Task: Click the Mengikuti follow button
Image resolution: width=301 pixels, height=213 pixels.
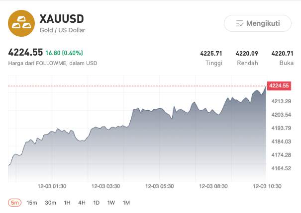Action: (257, 23)
